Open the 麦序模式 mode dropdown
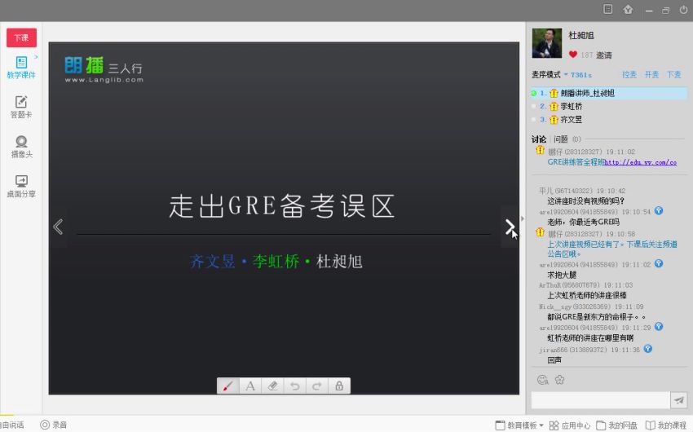Viewport: 693px width, 432px height. (x=550, y=75)
